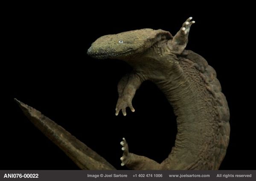Click the 'All rights reserved' text
The width and height of the screenshot is (256, 181).
[234, 175]
